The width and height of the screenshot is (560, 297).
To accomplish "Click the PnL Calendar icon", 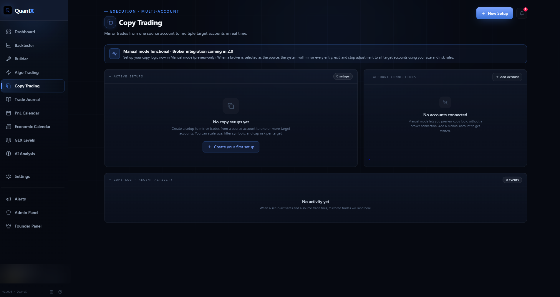I will (9, 113).
